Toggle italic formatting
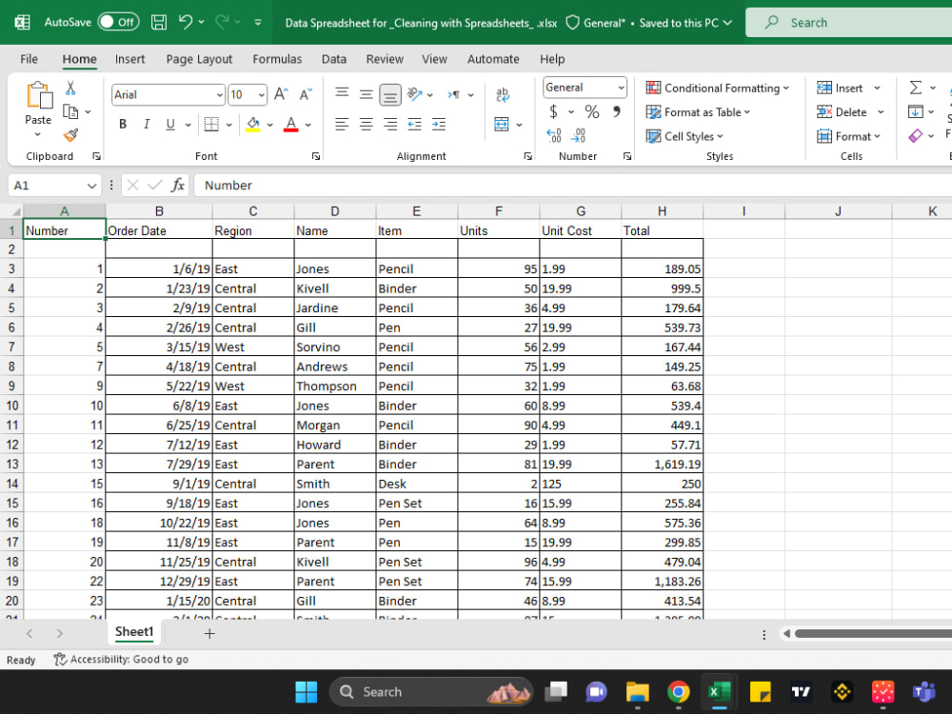Viewport: 952px width, 714px height. click(x=146, y=124)
